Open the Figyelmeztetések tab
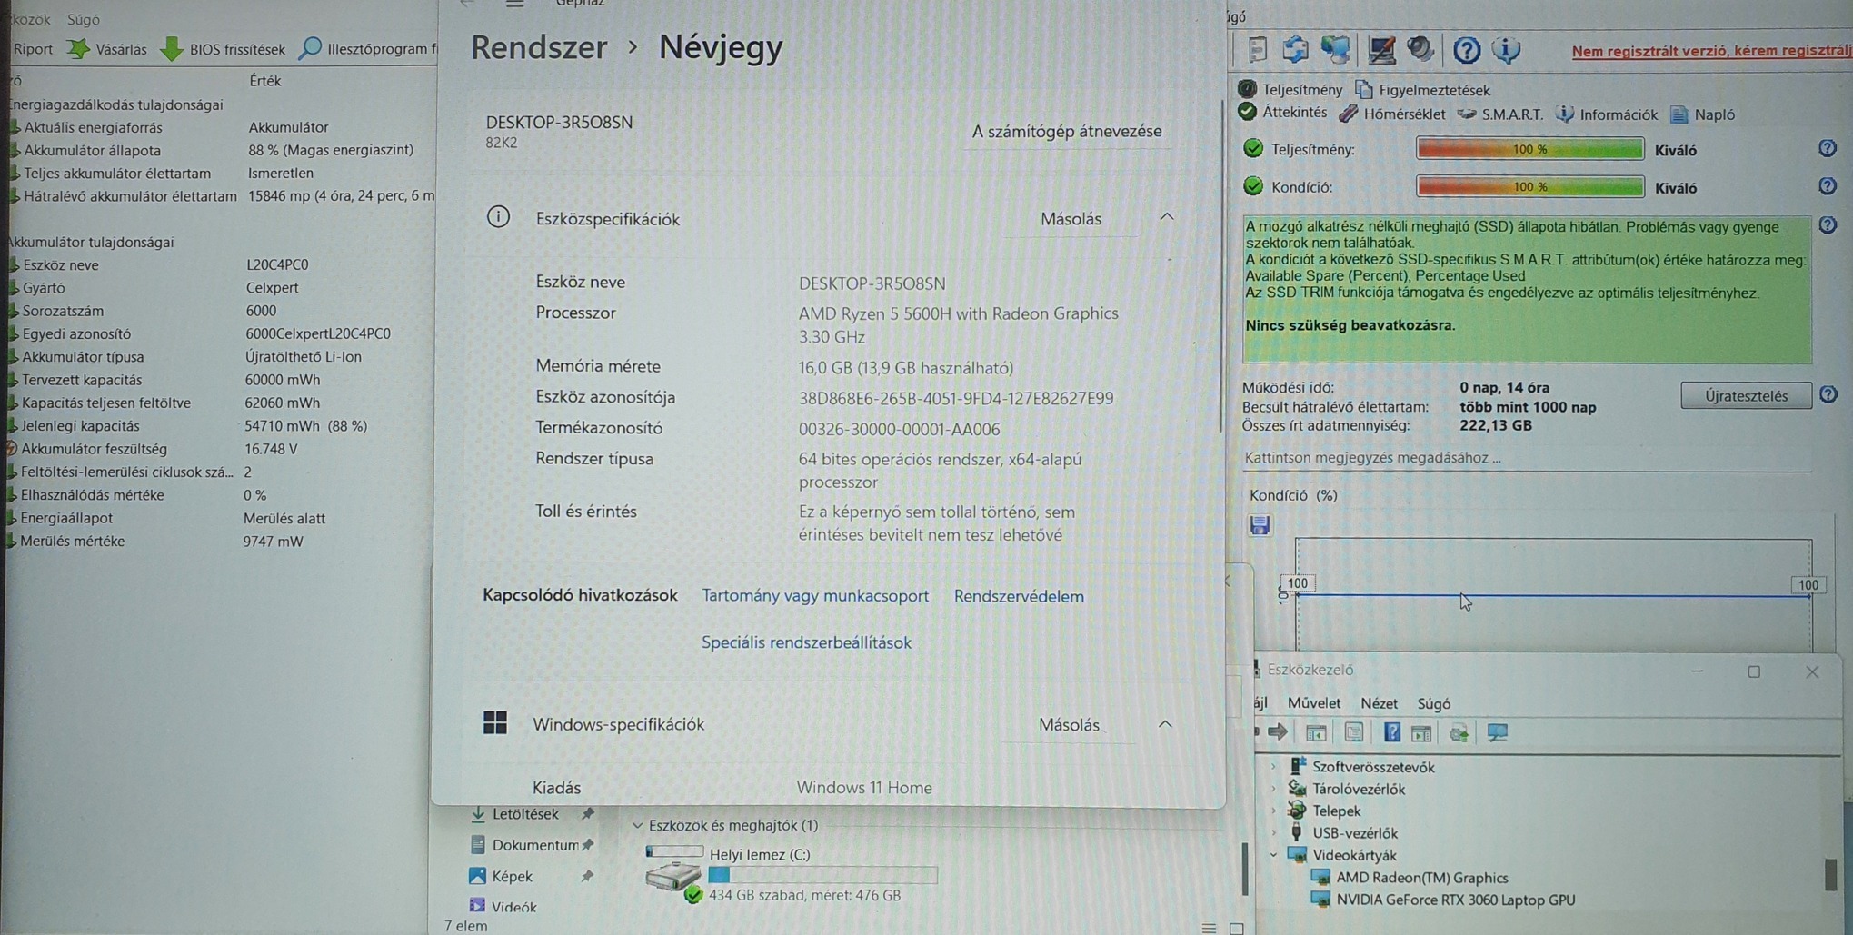Screen dimensions: 1853x935 point(1423,90)
